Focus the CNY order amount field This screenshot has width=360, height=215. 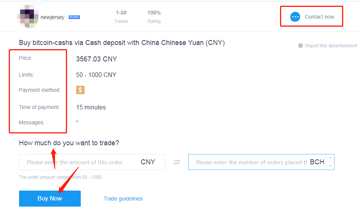tap(92, 162)
